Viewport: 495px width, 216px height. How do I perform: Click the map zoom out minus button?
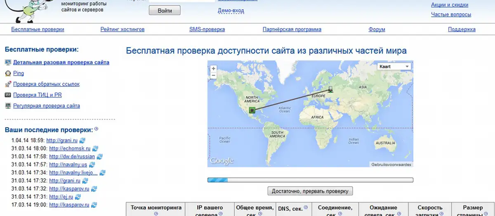pyautogui.click(x=213, y=76)
